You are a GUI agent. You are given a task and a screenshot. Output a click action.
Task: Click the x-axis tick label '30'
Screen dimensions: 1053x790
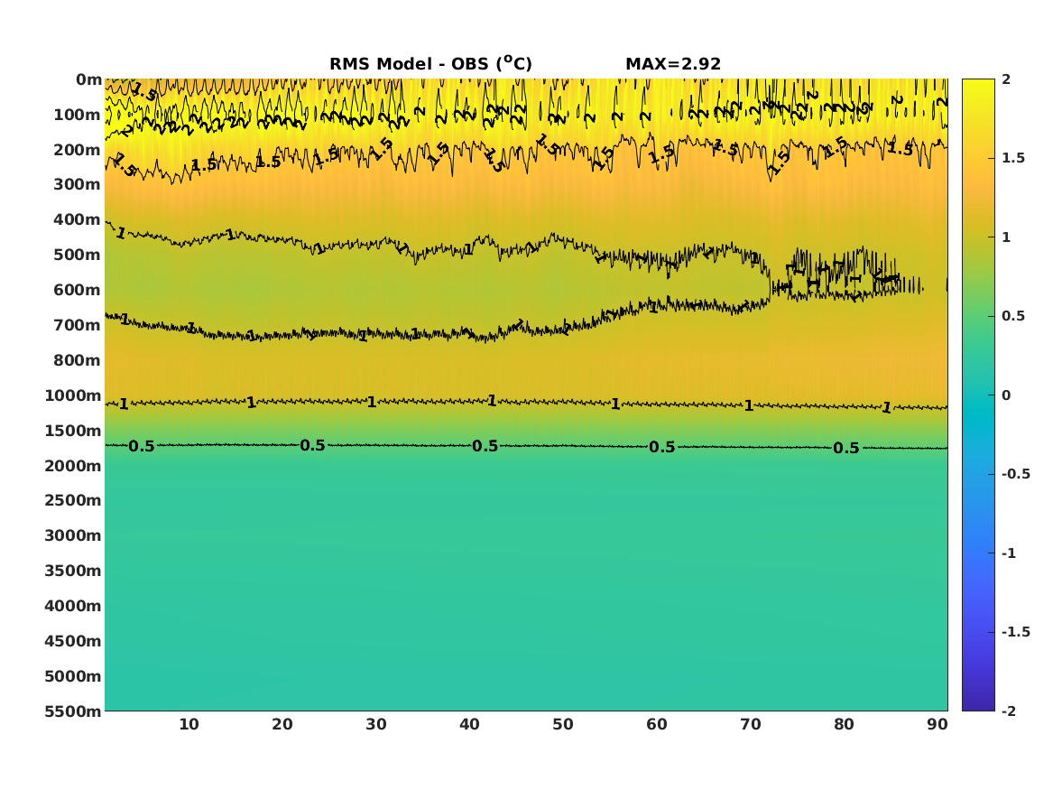pos(376,725)
